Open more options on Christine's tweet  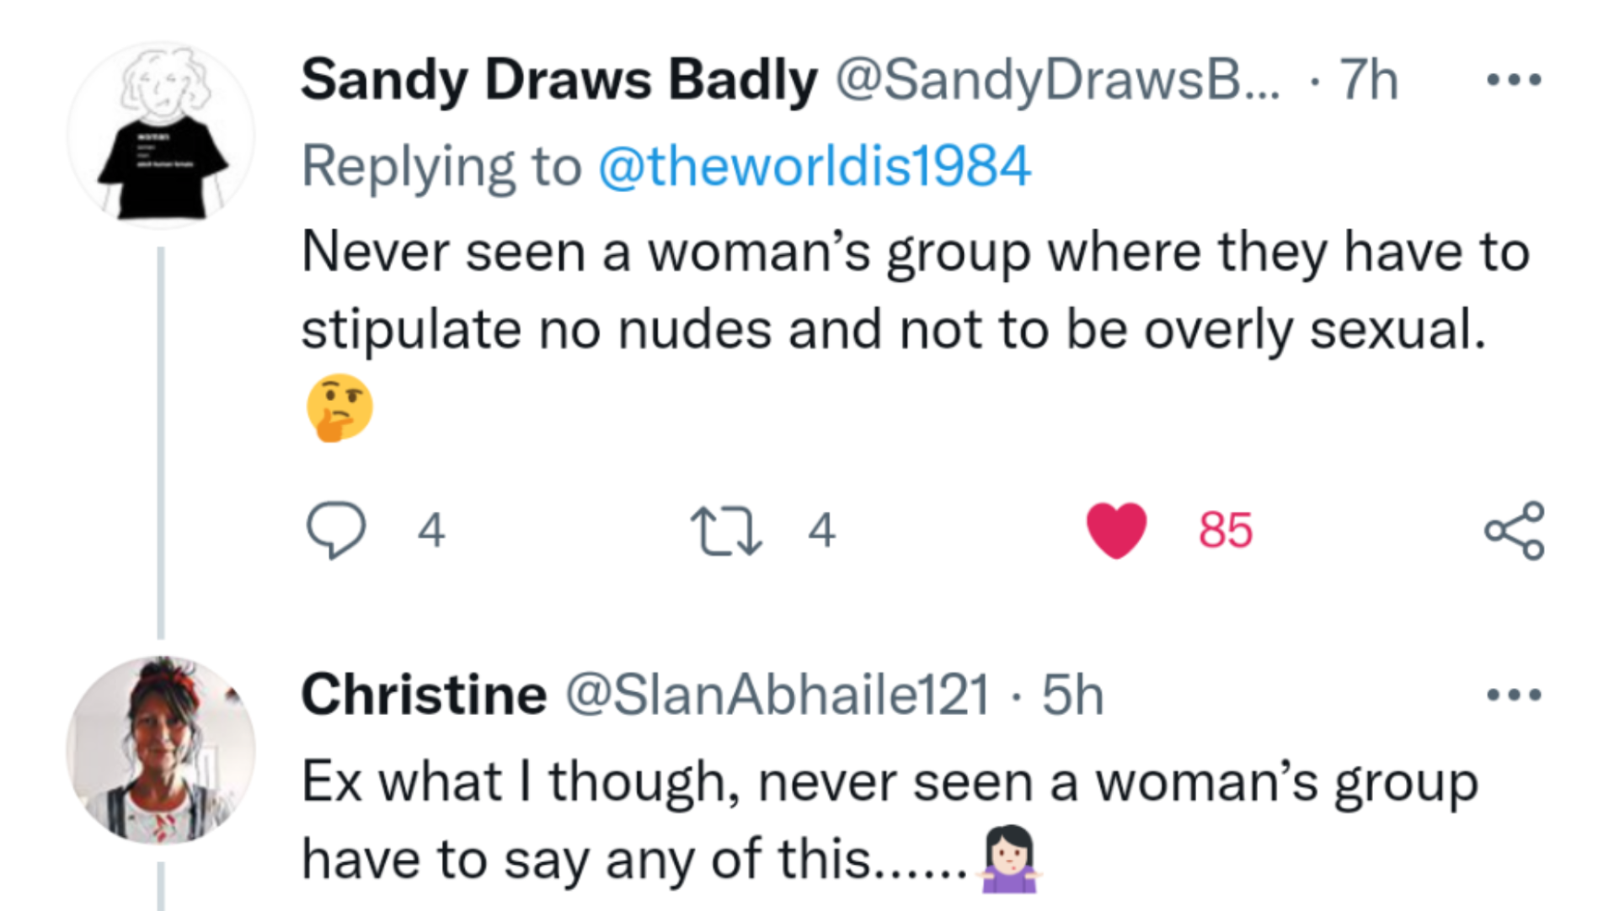[x=1514, y=695]
